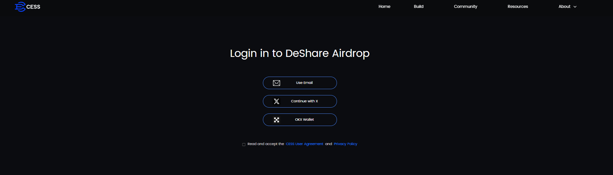This screenshot has height=175, width=613.
Task: Open the Build menu item
Action: pos(419,7)
